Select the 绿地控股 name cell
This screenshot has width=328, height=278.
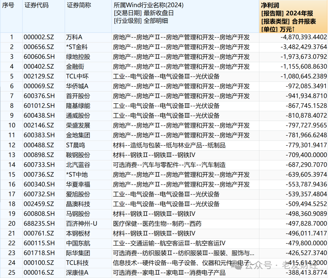pyautogui.click(x=88, y=57)
